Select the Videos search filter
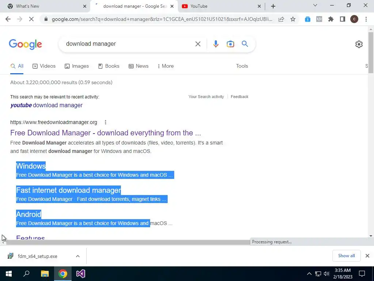The width and height of the screenshot is (374, 281). [44, 66]
